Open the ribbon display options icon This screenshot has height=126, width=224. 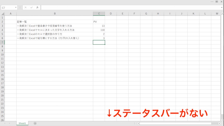pyautogui.click(x=217, y=2)
